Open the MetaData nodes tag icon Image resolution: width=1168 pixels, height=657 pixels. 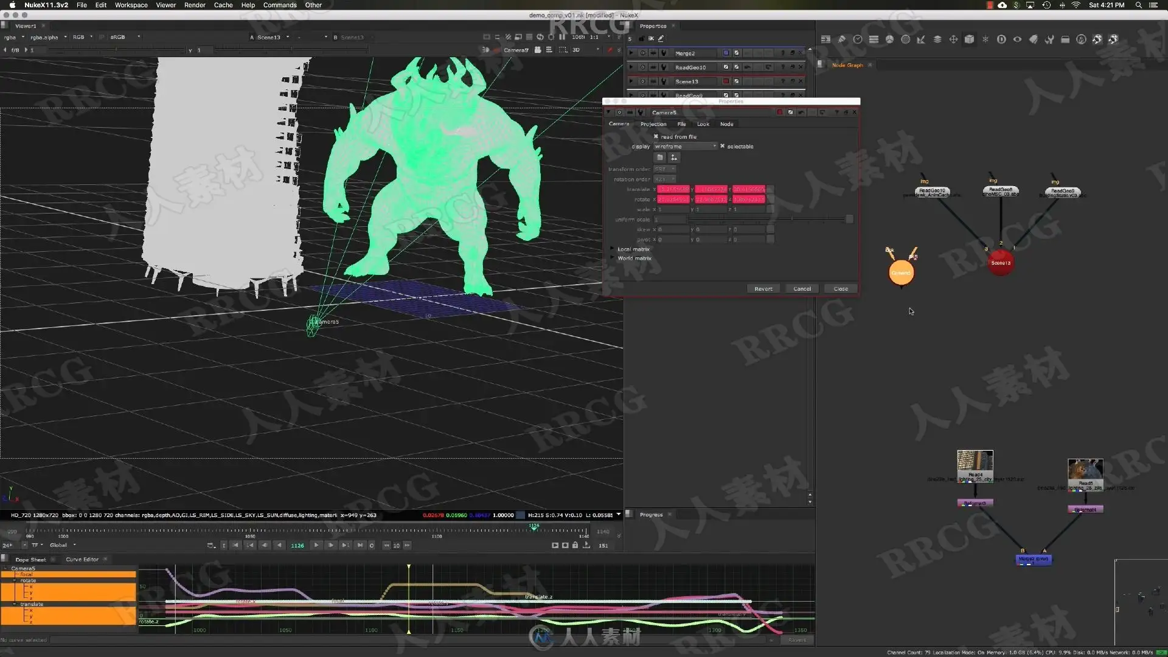pos(1033,39)
